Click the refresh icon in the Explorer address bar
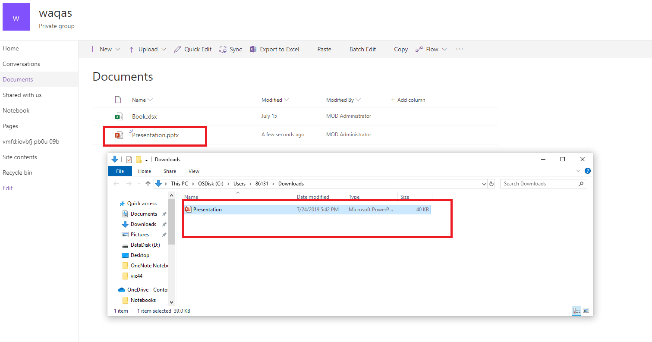652x342 pixels. click(491, 184)
